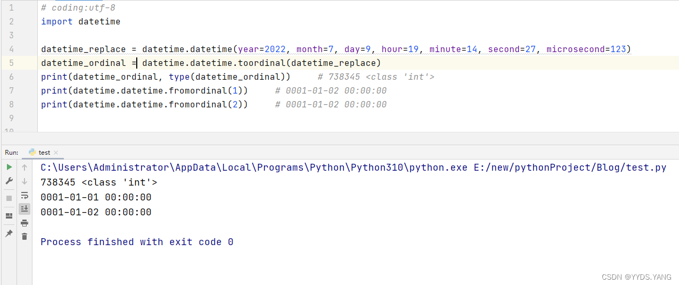
Task: Click 'type(datetime_ordinal)' on line 6
Action: [x=227, y=77]
